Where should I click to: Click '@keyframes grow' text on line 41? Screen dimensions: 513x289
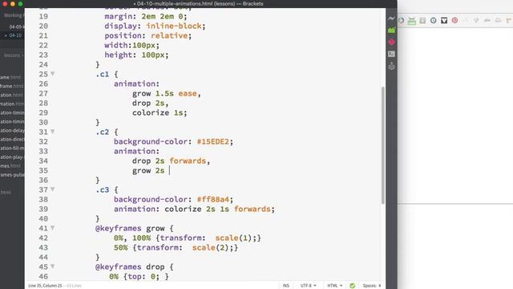coord(130,228)
